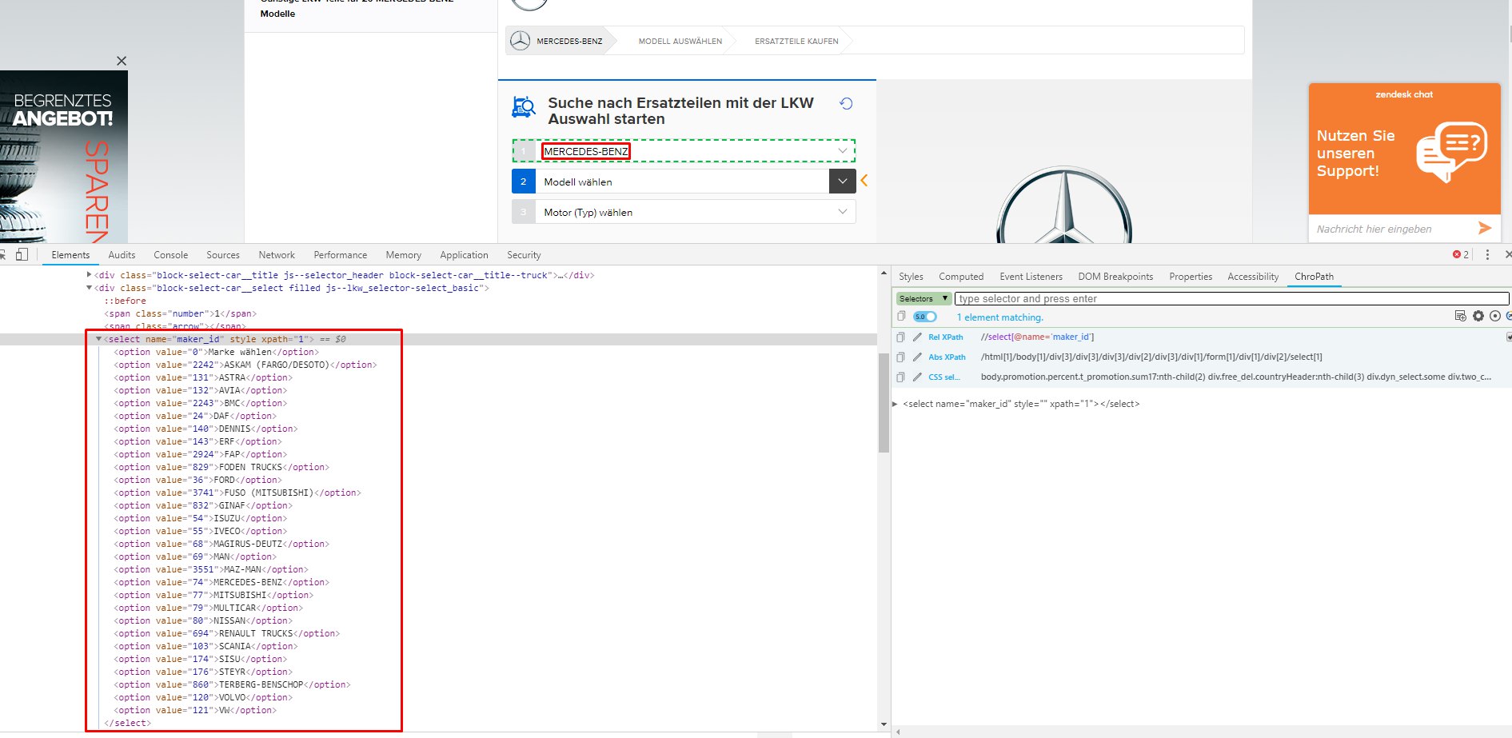This screenshot has height=738, width=1512.
Task: Open the MERCEDES-BENZ brand dropdown
Action: pyautogui.click(x=684, y=151)
